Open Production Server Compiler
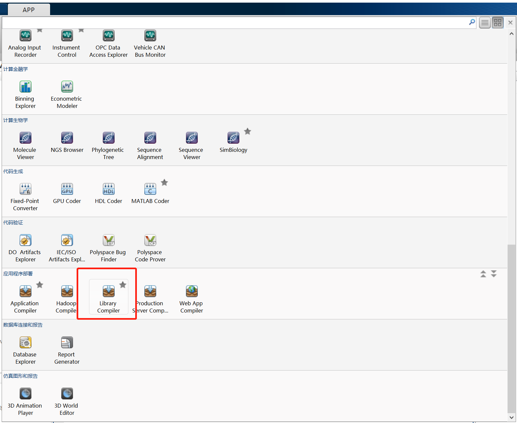This screenshot has height=423, width=517. click(x=150, y=300)
